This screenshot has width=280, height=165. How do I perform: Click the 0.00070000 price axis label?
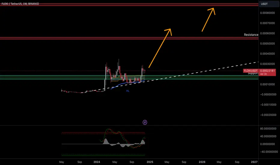point(267,23)
